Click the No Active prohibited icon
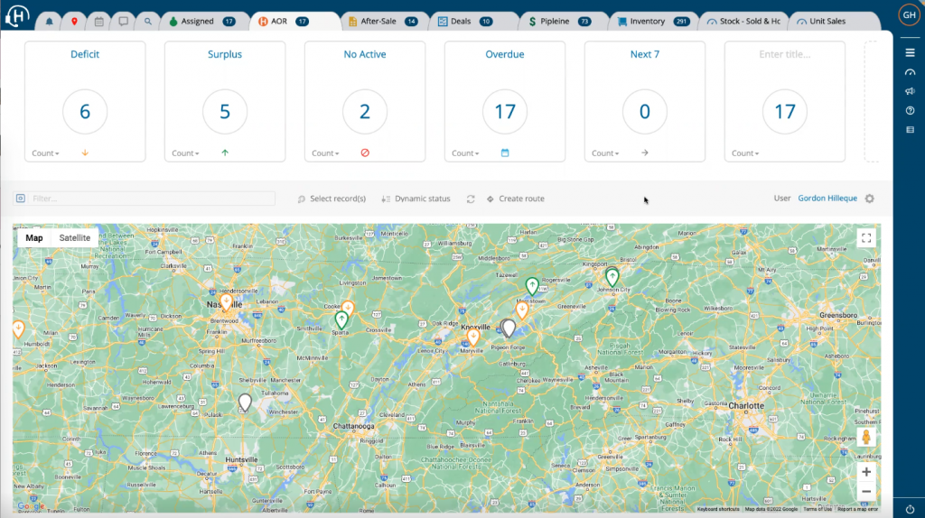This screenshot has height=518, width=925. click(365, 153)
